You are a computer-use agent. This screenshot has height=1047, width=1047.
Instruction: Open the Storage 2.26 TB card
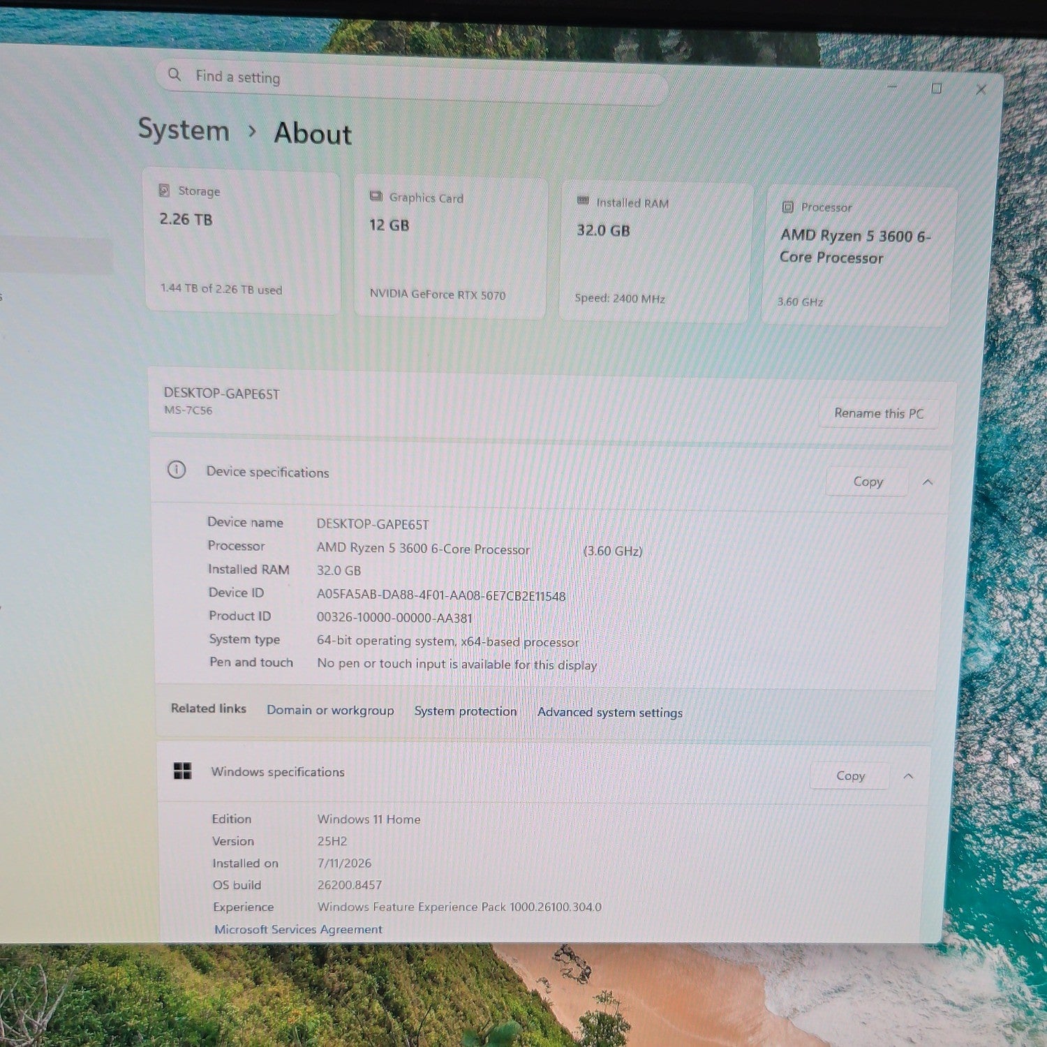[242, 240]
